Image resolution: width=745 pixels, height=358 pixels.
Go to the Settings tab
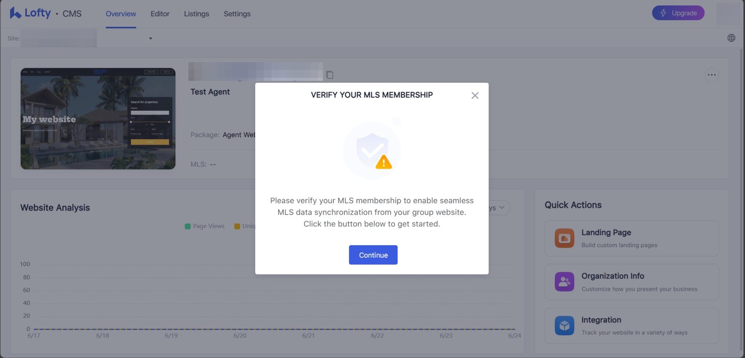237,14
